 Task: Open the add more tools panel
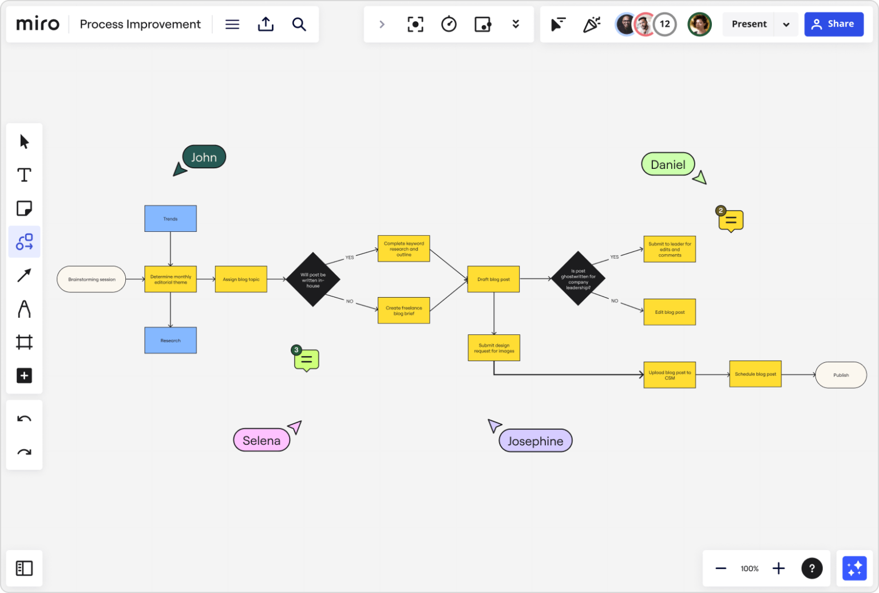point(24,375)
